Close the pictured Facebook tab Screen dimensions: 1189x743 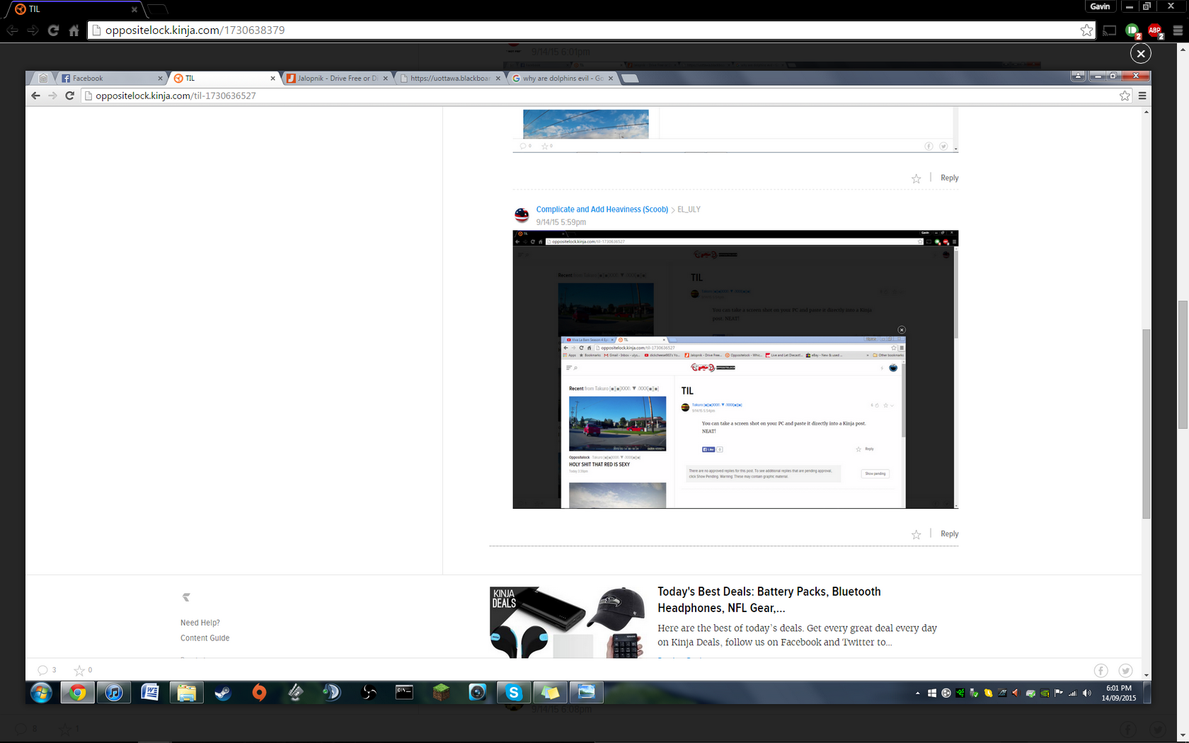click(160, 79)
